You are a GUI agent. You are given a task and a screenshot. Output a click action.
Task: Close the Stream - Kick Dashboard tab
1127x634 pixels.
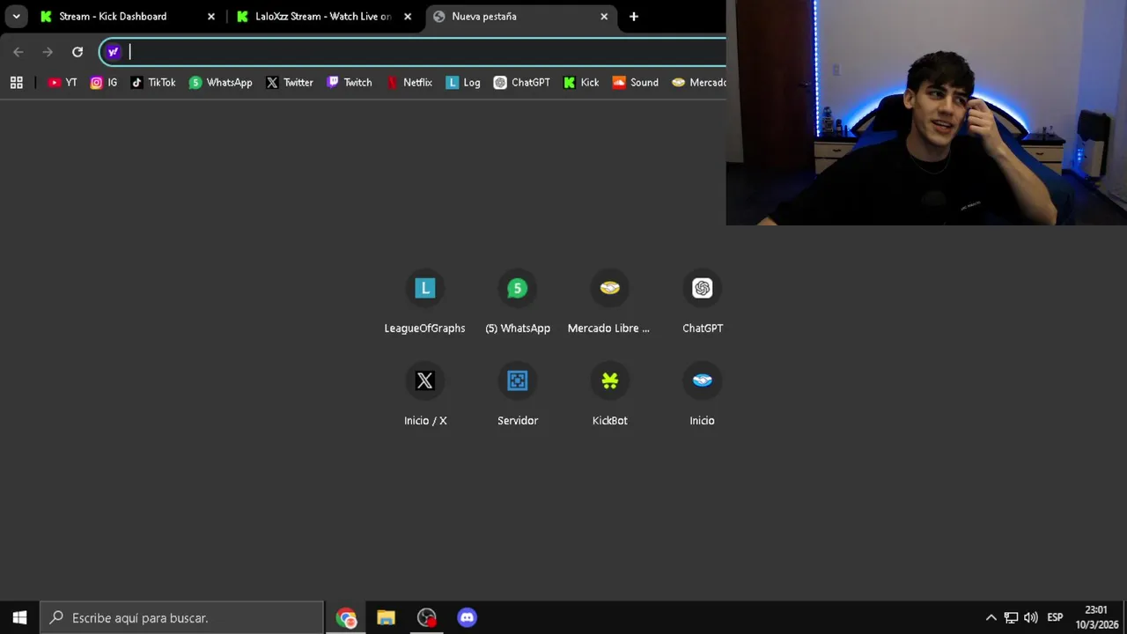210,16
